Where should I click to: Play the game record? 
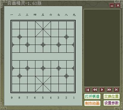[x=102, y=90]
